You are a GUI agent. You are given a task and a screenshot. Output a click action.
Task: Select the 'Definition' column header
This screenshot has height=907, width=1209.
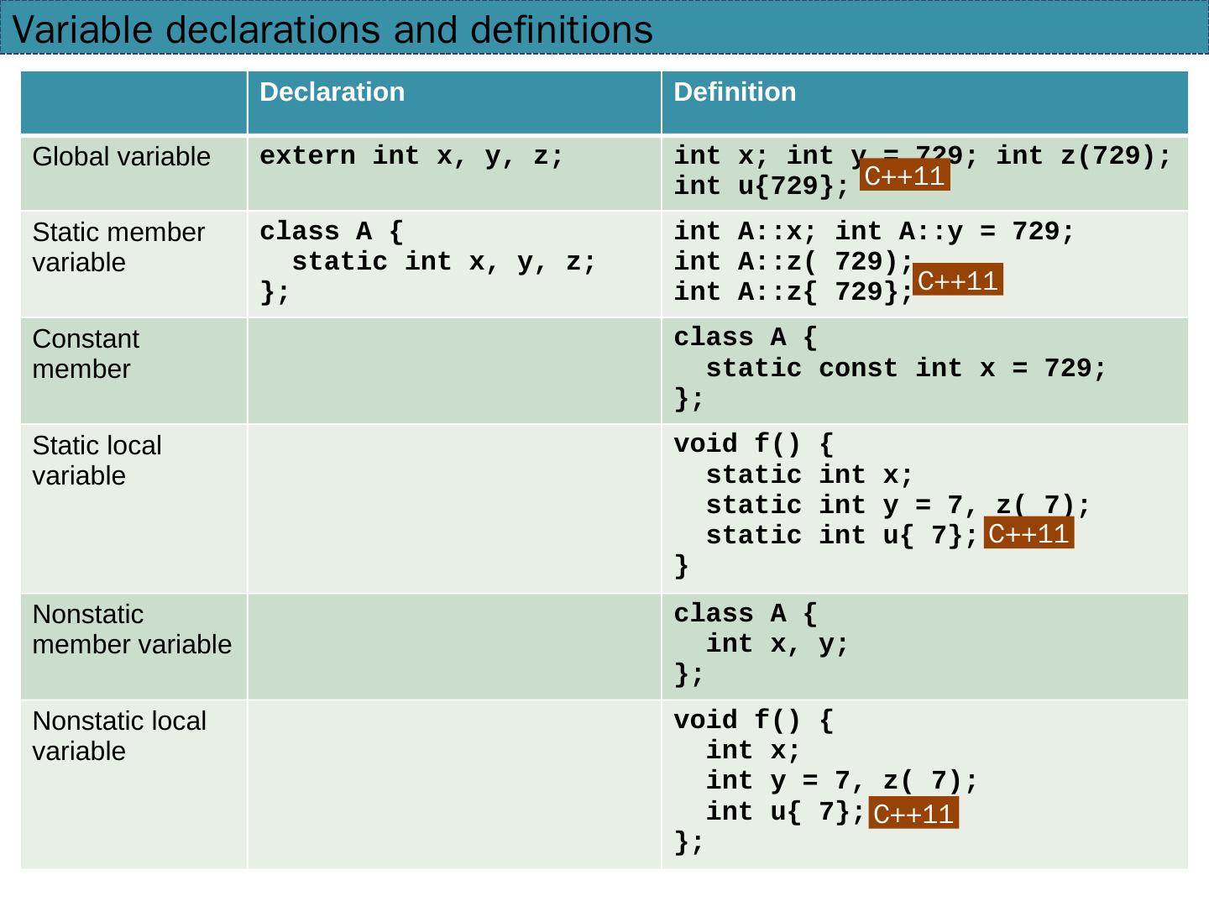click(735, 92)
